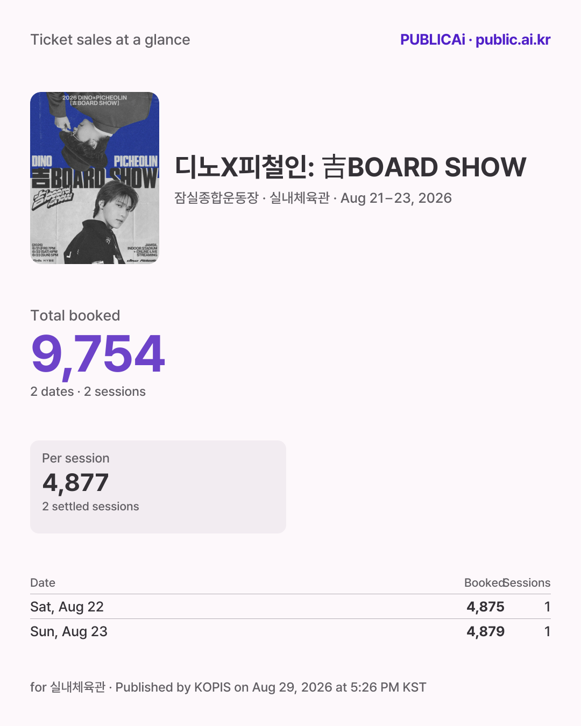Click the 2 settled sessions caption
Viewport: 581px width, 726px height.
pyautogui.click(x=90, y=507)
